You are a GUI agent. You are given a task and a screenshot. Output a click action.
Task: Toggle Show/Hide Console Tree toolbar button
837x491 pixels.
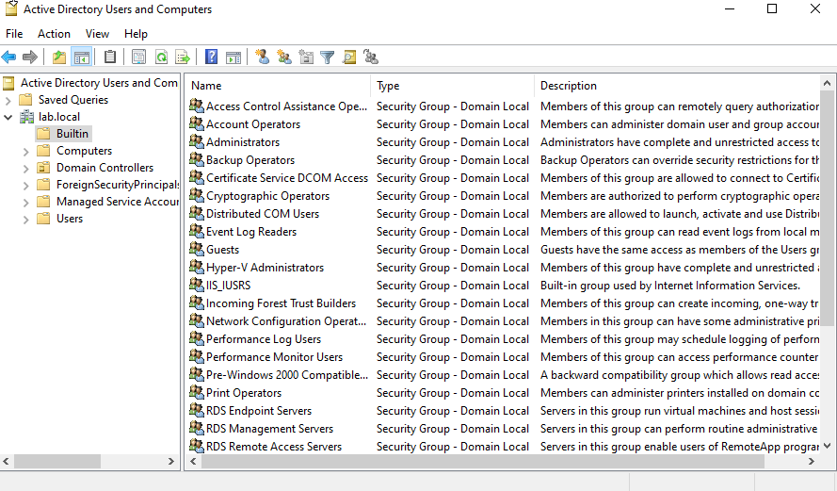pos(82,57)
